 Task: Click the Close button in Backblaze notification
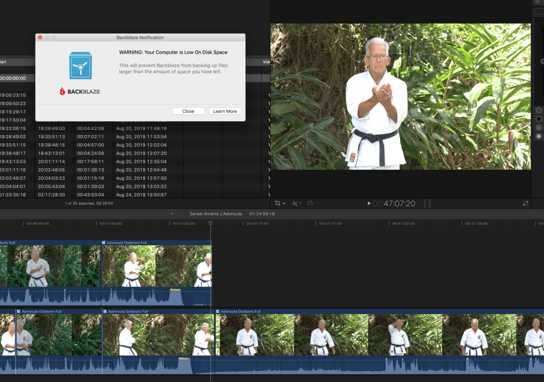click(x=188, y=111)
